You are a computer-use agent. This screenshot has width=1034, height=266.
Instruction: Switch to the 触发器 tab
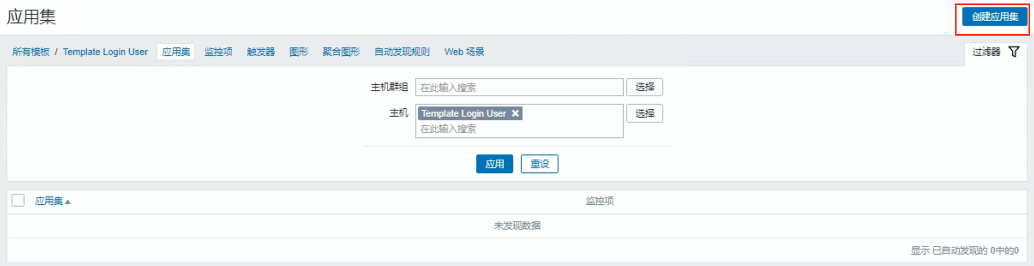click(261, 52)
